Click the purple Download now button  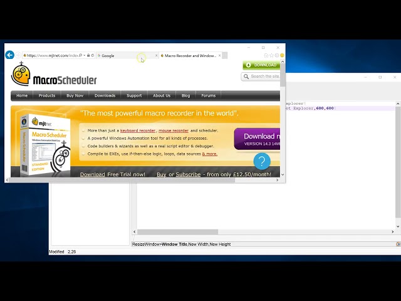(x=257, y=139)
